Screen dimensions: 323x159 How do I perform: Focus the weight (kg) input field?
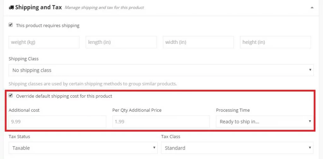(x=44, y=42)
